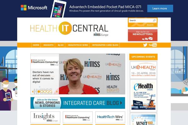Open the Integrated Care Blog banner
This screenshot has height=125, width=188.
[x=78, y=103]
